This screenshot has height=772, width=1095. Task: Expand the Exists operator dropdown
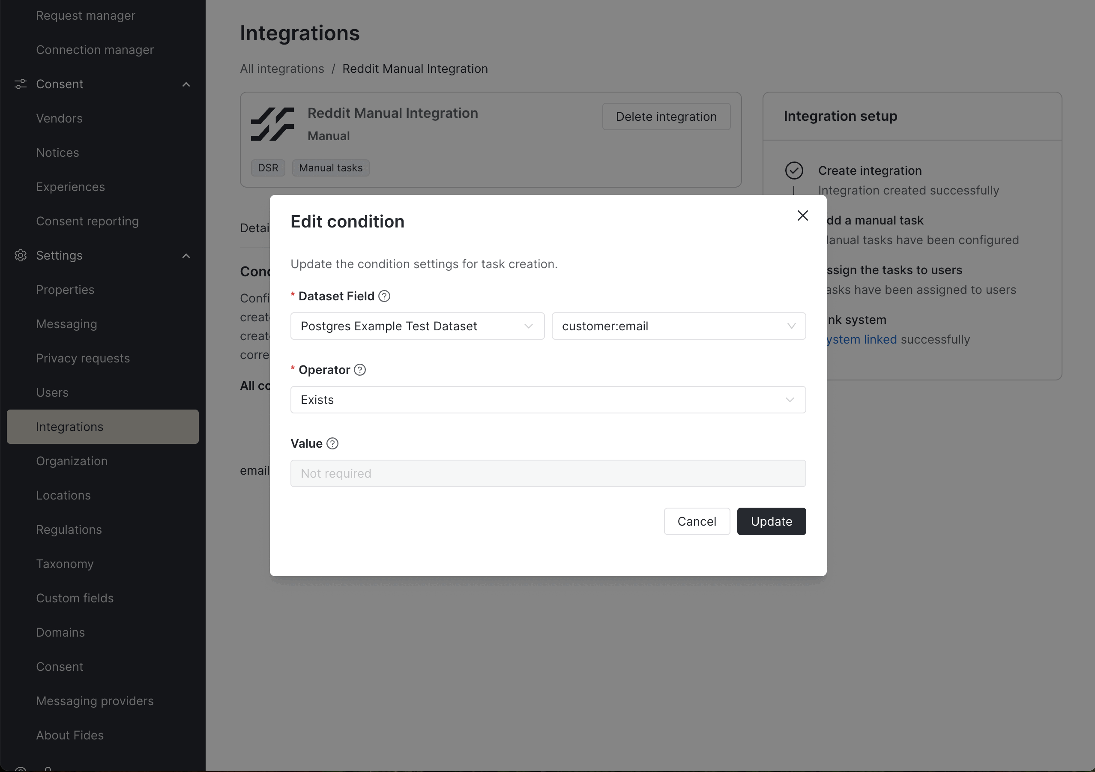[x=547, y=400]
